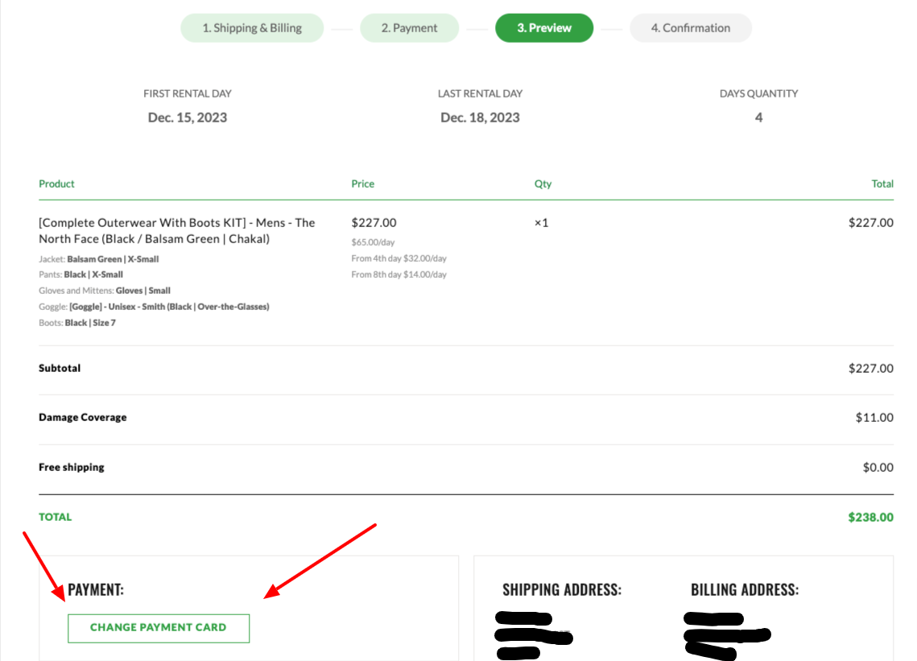Click the Payment section heading
Viewport: 917px width, 661px height.
point(96,589)
